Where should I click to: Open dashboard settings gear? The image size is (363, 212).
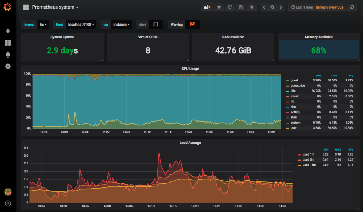pyautogui.click(x=252, y=7)
